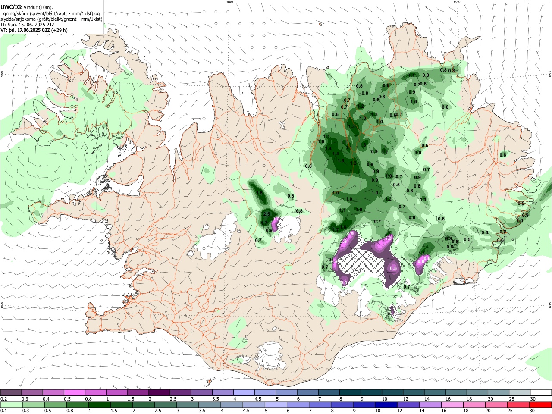Viewport: 552px width, 414px height.
Task: Click the '0.2' label on the snow scale
Action: coord(3,398)
